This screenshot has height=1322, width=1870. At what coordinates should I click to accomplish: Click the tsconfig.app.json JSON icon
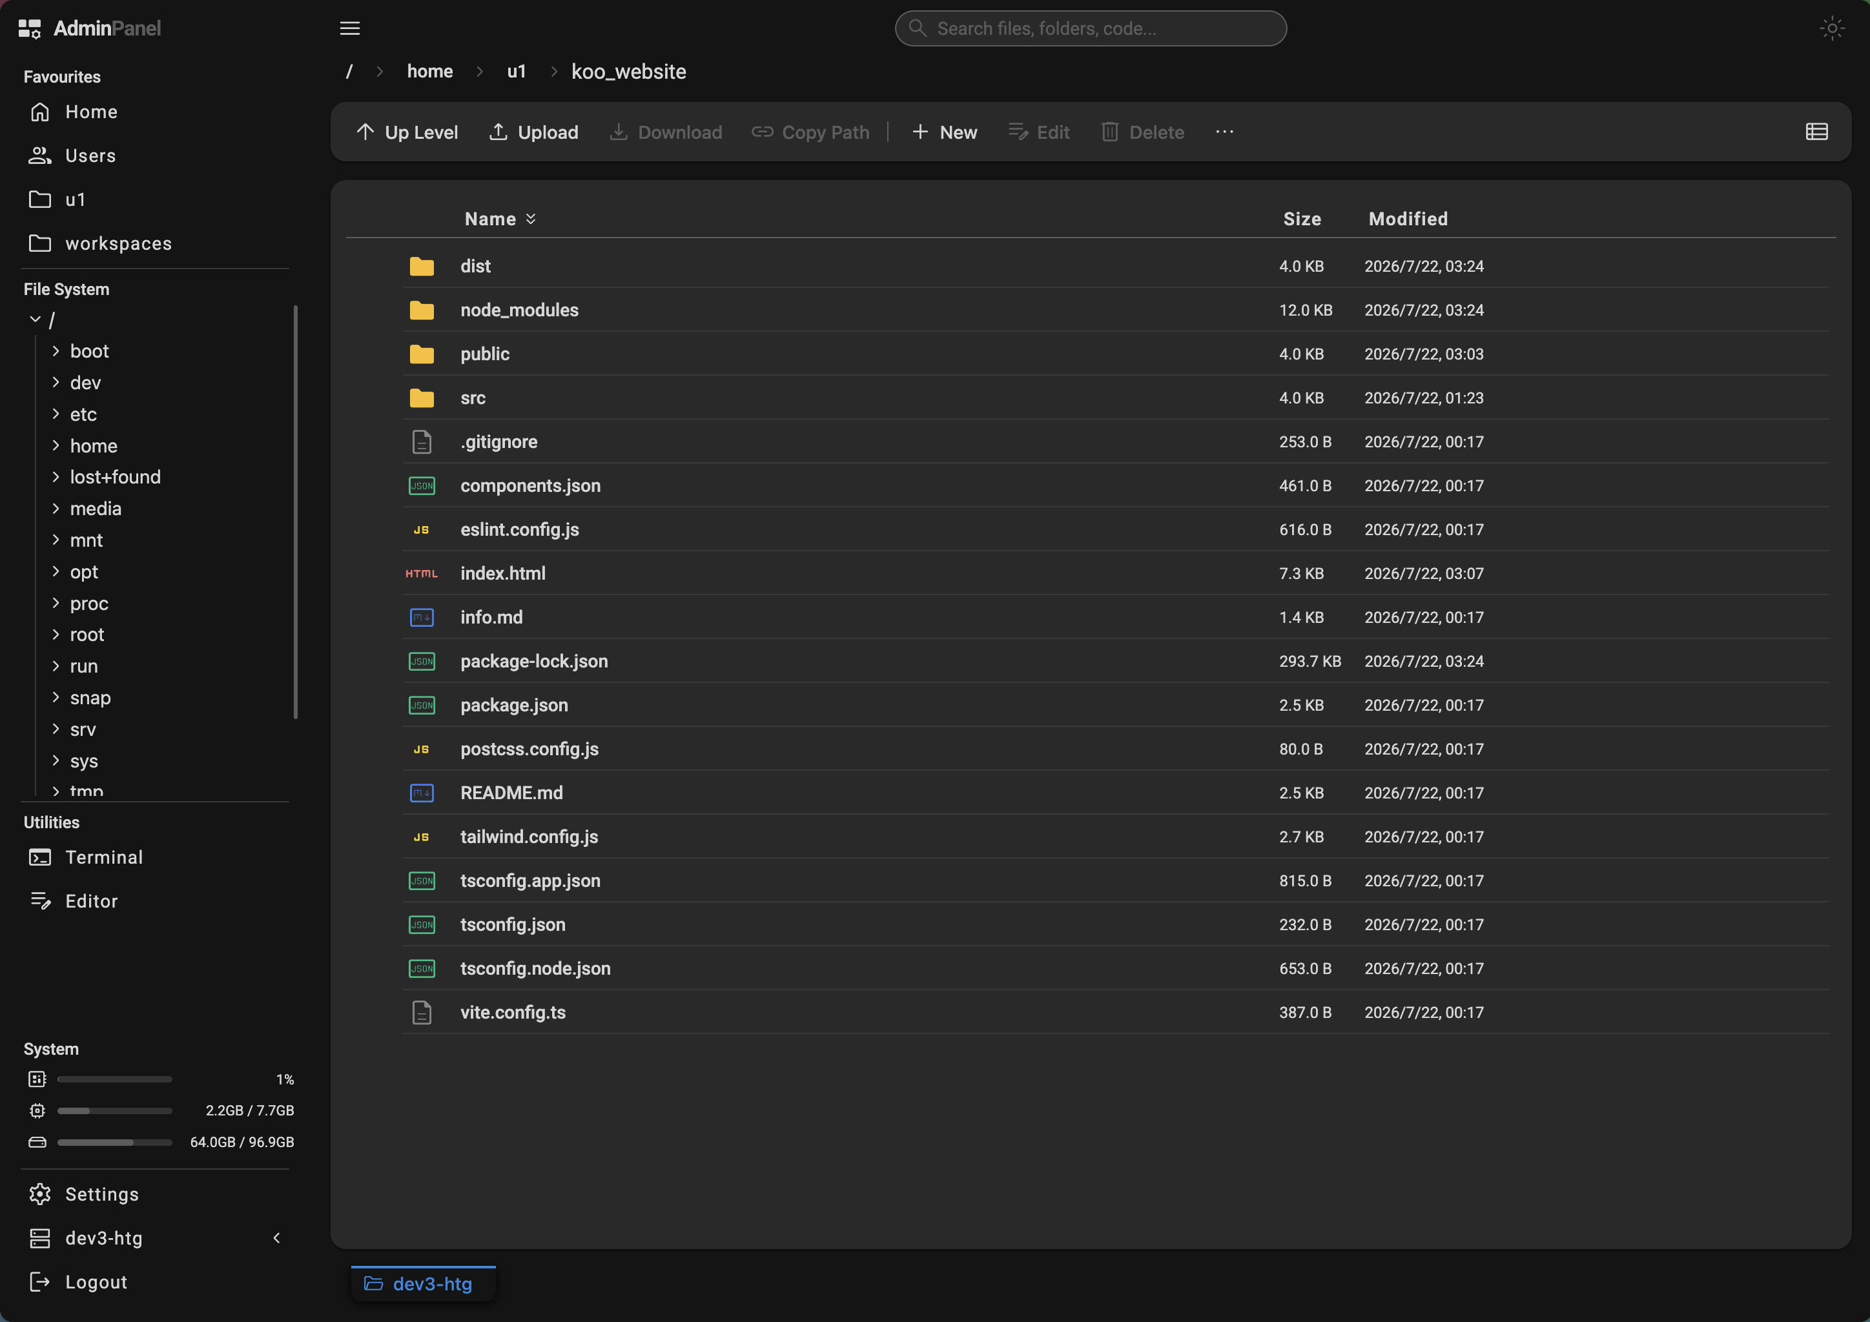click(422, 882)
